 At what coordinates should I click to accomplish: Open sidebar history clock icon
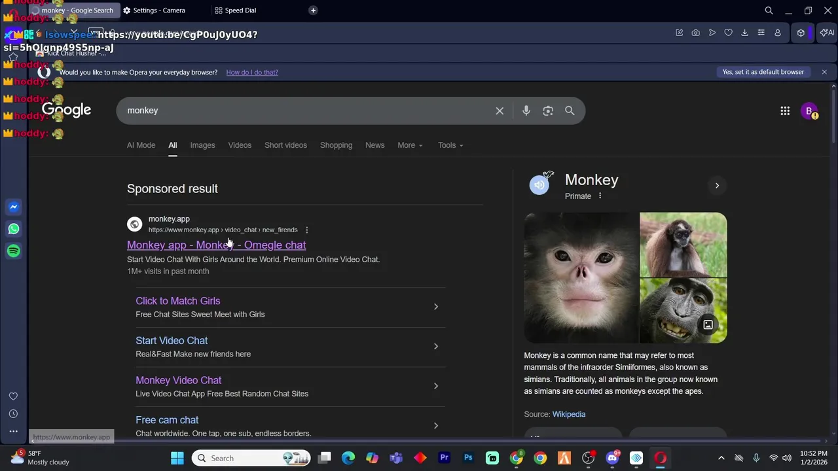tap(13, 414)
